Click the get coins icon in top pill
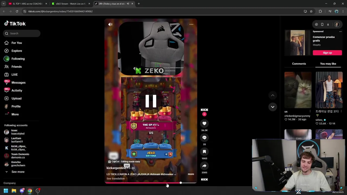347x195 pixels. coord(316,24)
